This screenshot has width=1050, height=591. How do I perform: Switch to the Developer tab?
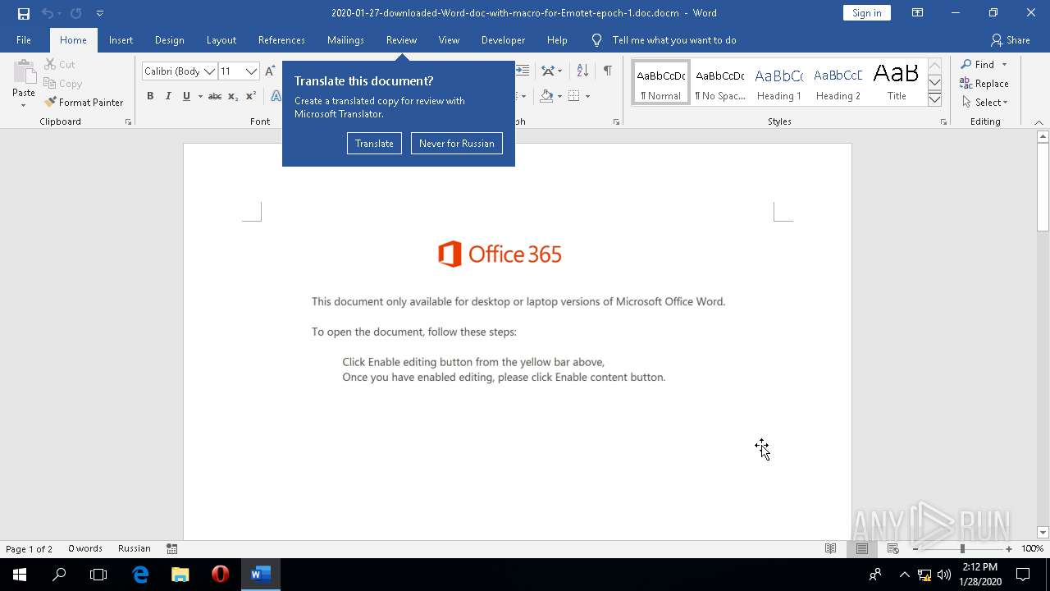tap(503, 40)
